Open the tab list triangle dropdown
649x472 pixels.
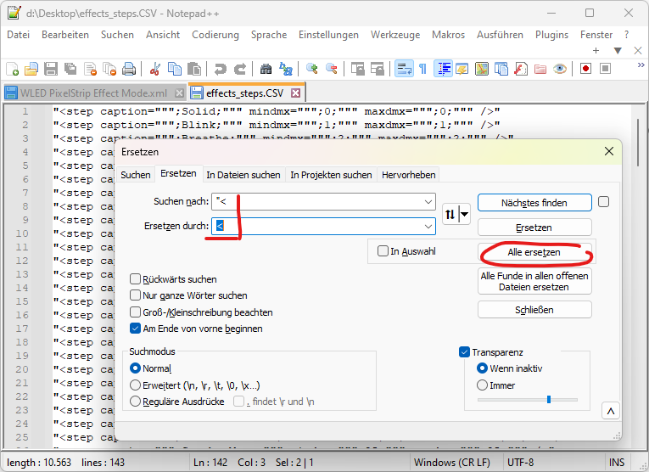click(618, 51)
